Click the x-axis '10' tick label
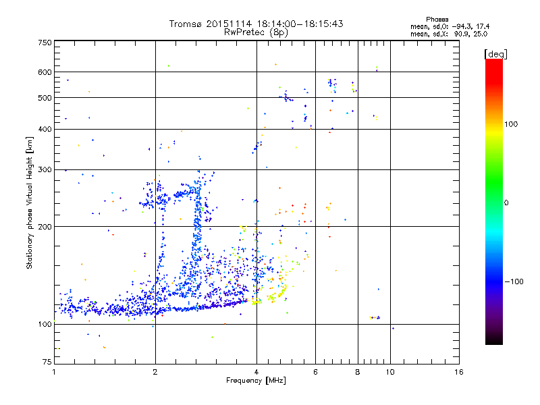 click(x=390, y=372)
